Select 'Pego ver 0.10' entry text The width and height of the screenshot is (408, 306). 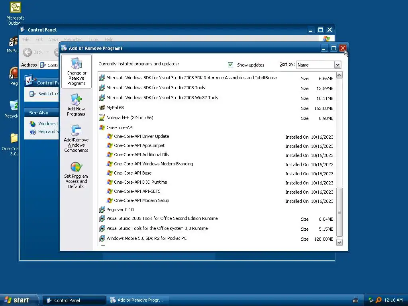tap(120, 210)
